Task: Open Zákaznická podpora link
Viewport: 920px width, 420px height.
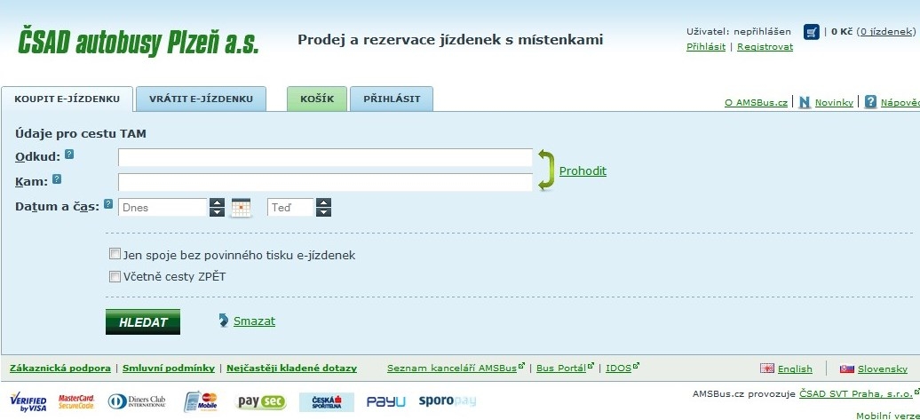Action: (59, 368)
